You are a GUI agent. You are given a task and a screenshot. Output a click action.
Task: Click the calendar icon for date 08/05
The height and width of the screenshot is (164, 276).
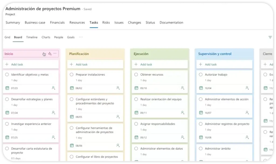coord(72,117)
